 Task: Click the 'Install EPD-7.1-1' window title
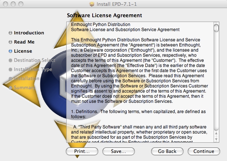[x=116, y=4]
